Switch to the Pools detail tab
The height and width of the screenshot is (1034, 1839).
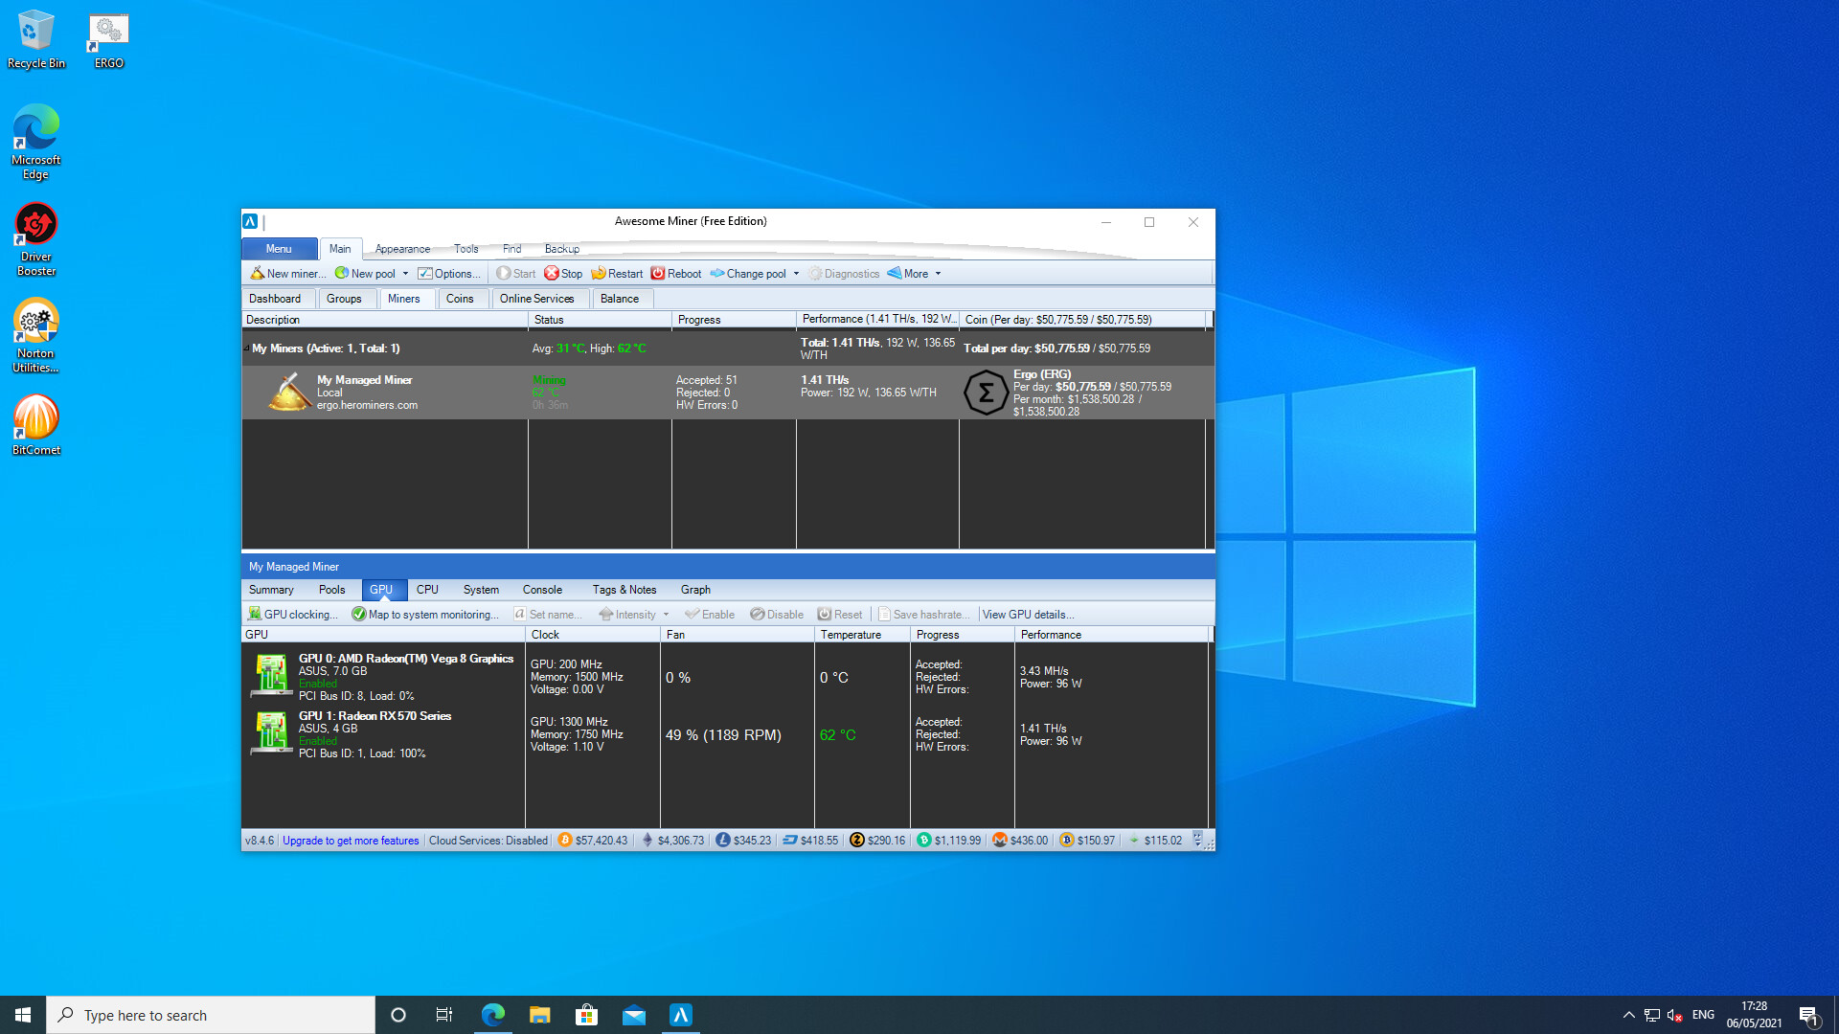coord(332,590)
